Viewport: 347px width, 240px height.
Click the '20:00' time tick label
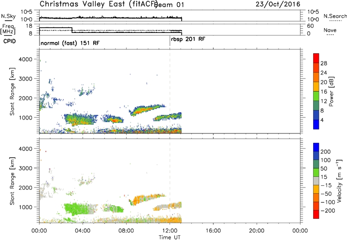(256, 231)
